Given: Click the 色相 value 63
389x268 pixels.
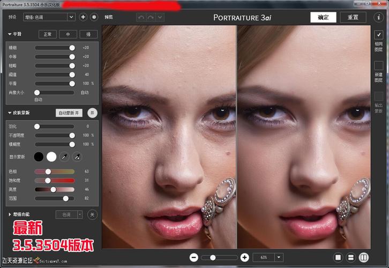Looking at the screenshot, I should 87,172.
